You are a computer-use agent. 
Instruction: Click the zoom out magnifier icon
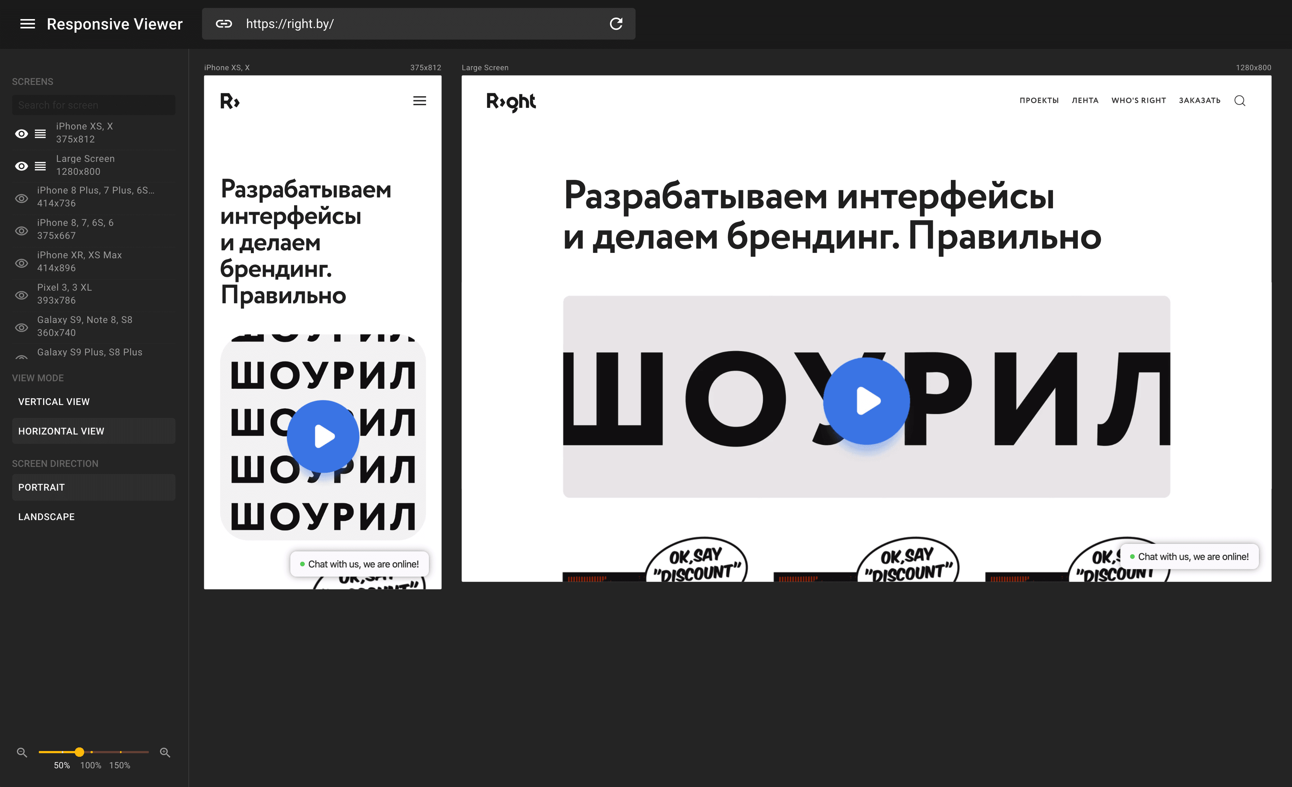[x=22, y=752]
